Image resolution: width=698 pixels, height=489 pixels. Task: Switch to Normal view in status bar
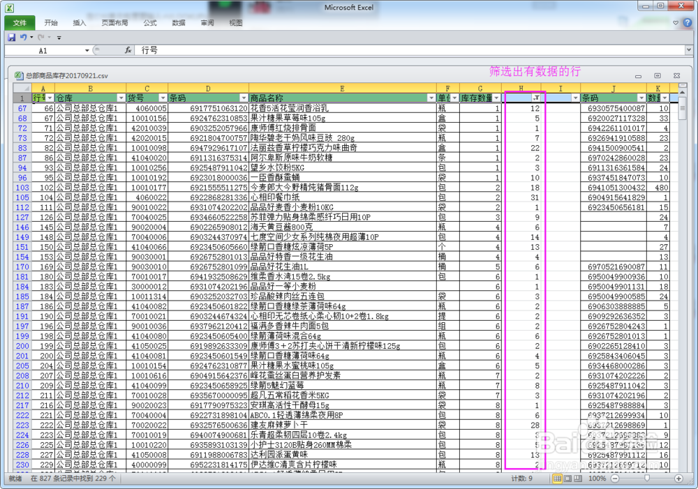(557, 479)
